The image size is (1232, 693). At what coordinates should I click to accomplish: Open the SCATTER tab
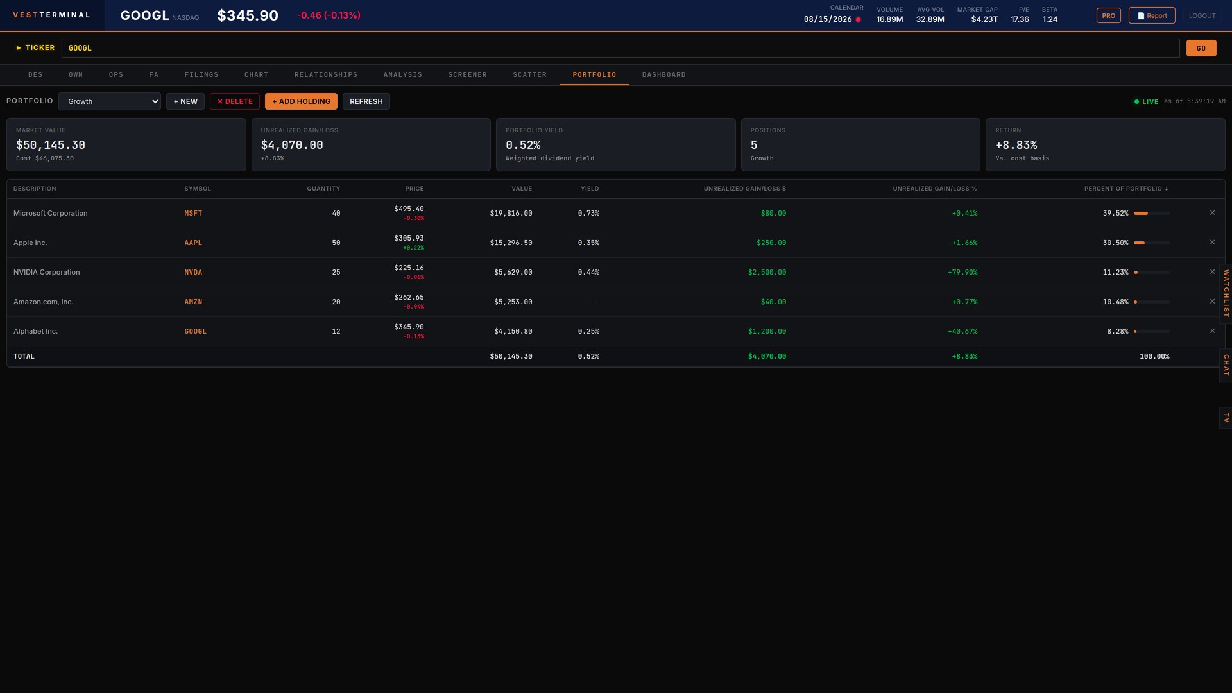click(530, 75)
